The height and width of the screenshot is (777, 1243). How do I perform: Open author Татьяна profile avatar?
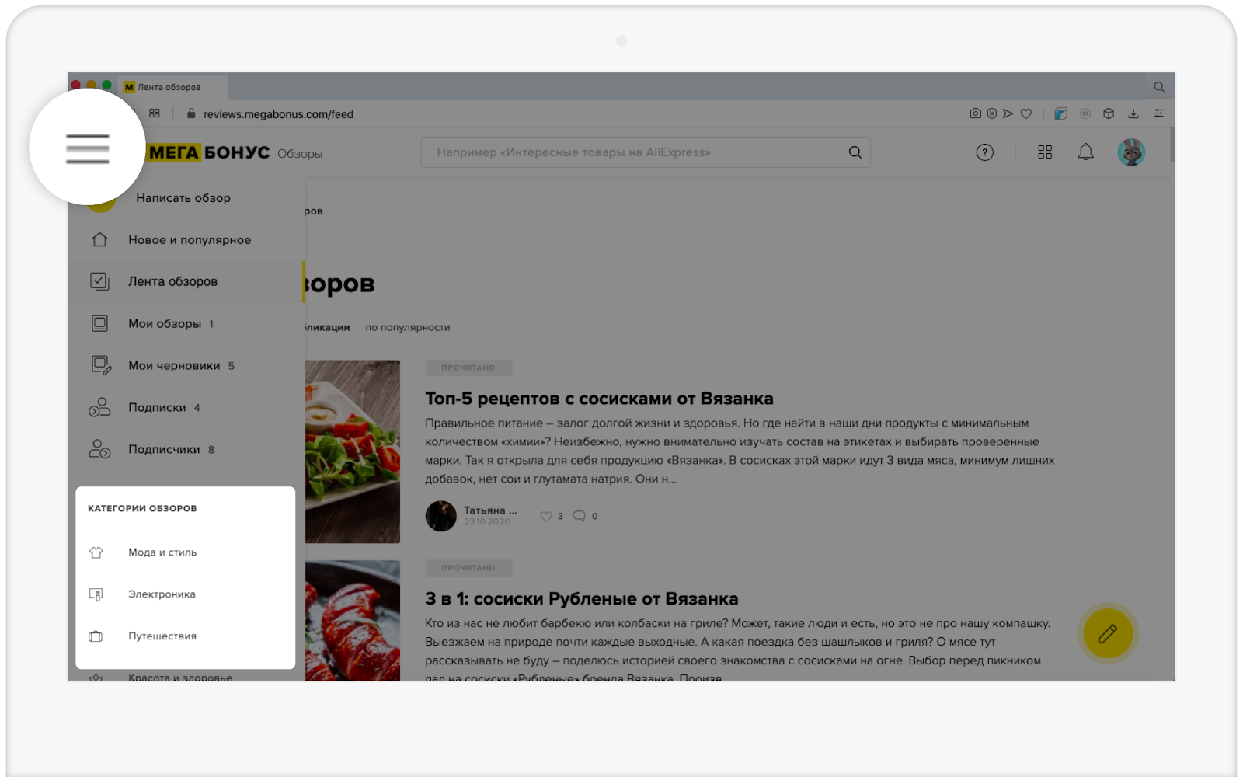pyautogui.click(x=440, y=516)
